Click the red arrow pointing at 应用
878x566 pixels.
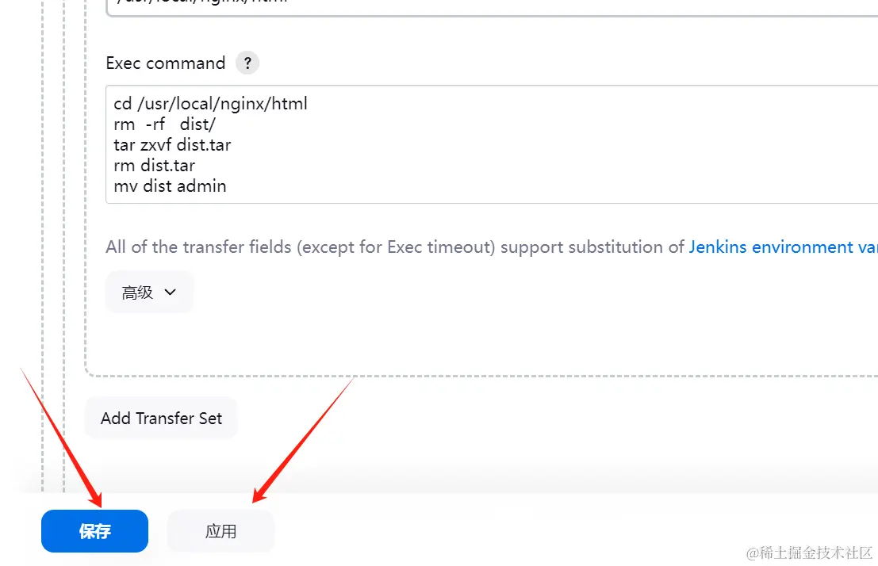pos(304,440)
